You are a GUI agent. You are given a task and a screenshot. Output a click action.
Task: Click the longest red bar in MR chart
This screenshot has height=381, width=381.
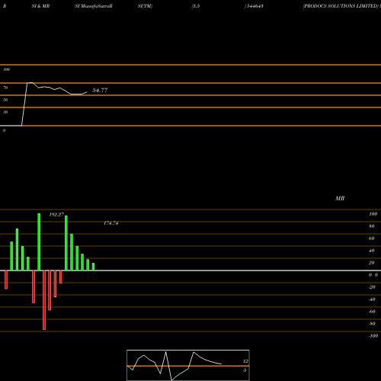tap(44, 300)
